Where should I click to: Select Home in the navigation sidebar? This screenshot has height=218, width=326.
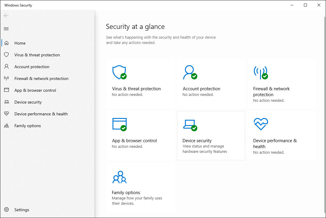[x=20, y=43]
